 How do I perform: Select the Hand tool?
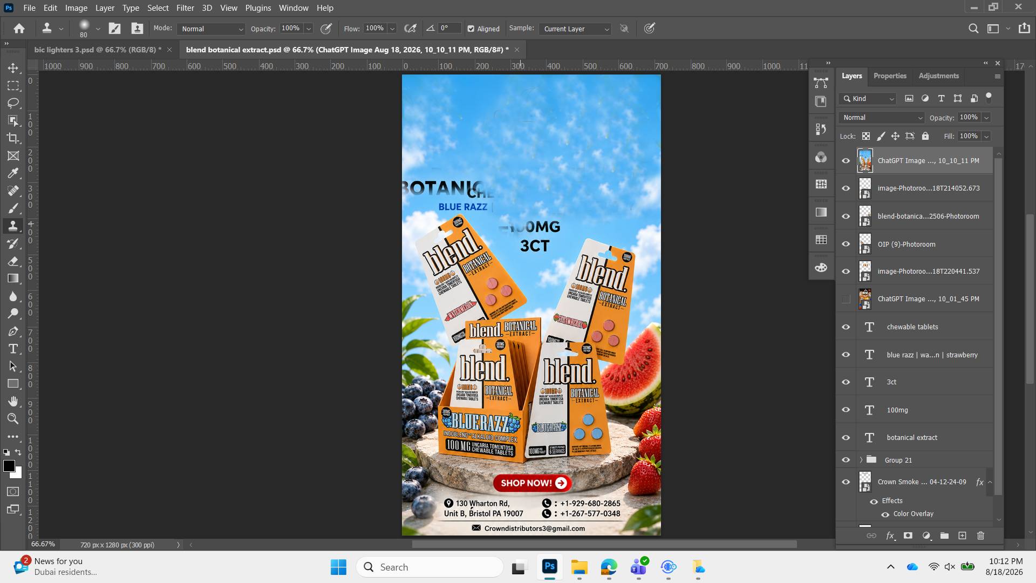(x=13, y=401)
